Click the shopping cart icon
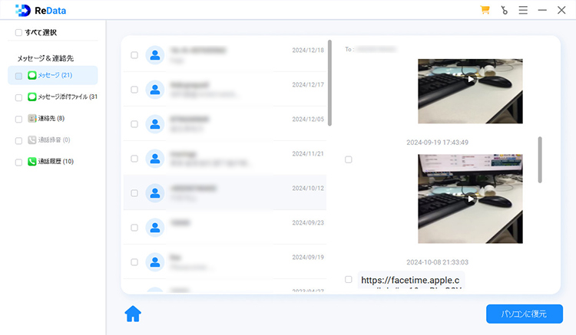This screenshot has height=335, width=576. point(485,10)
